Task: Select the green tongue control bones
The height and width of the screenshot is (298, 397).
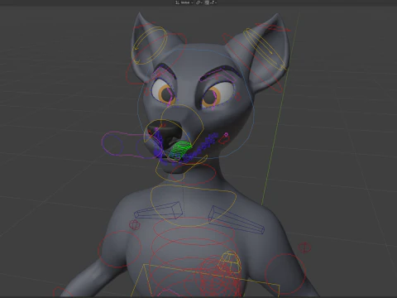Action: point(179,151)
